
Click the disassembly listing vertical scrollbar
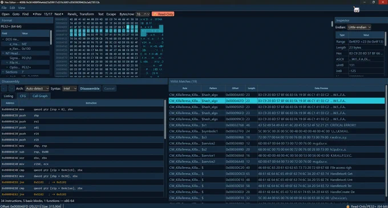165,119
